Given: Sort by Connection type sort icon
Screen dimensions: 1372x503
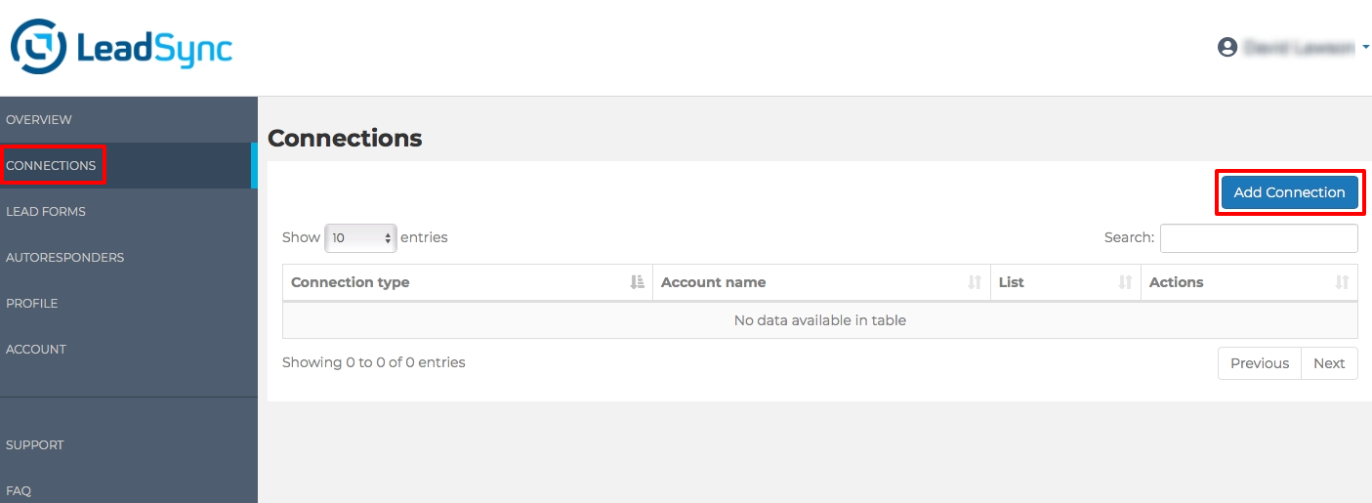Looking at the screenshot, I should (x=637, y=282).
